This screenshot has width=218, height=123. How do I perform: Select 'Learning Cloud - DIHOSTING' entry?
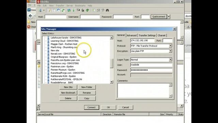pyautogui.click(x=64, y=41)
